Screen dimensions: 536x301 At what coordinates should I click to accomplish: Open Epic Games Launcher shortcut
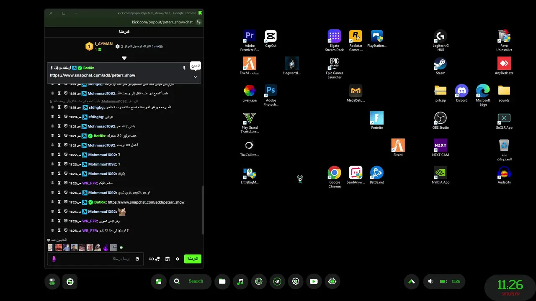pyautogui.click(x=334, y=68)
